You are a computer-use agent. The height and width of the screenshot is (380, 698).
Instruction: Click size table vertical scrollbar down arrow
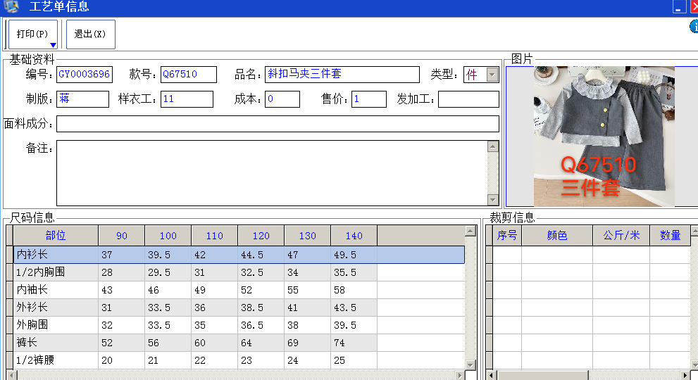[470, 365]
